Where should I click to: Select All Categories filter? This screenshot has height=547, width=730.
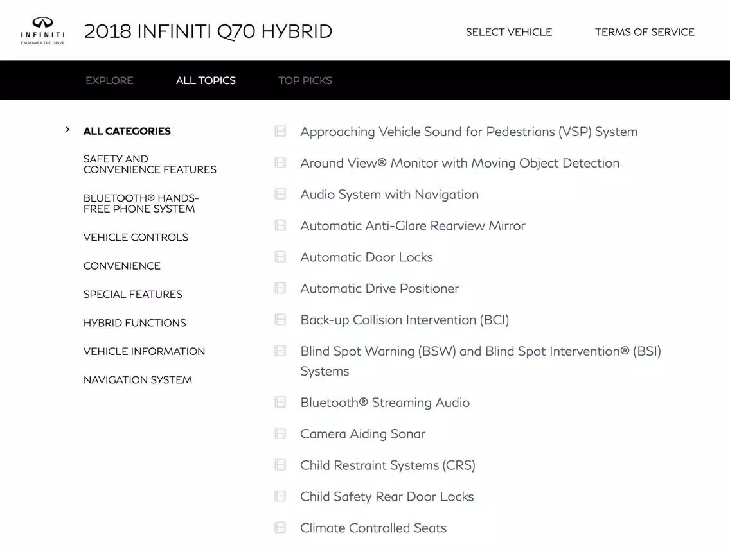click(127, 131)
